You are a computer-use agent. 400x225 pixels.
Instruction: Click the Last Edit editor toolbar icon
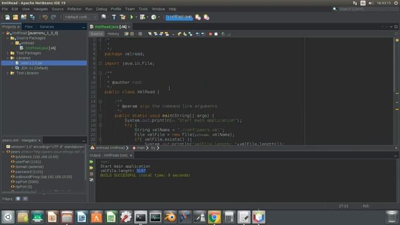click(x=126, y=34)
